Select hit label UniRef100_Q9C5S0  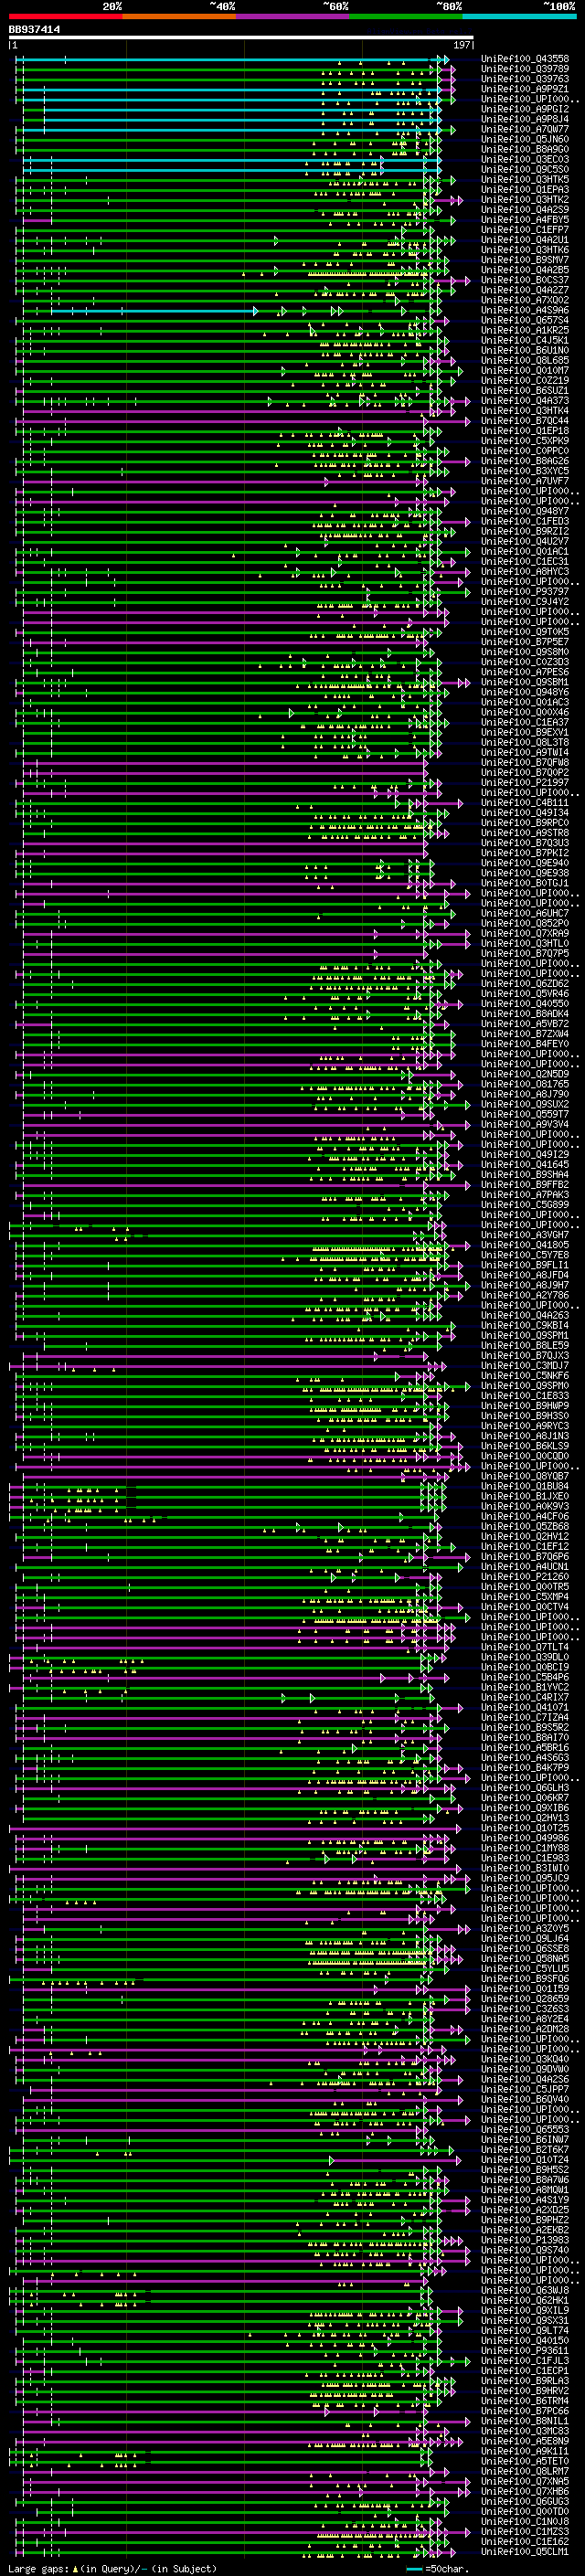tap(525, 169)
